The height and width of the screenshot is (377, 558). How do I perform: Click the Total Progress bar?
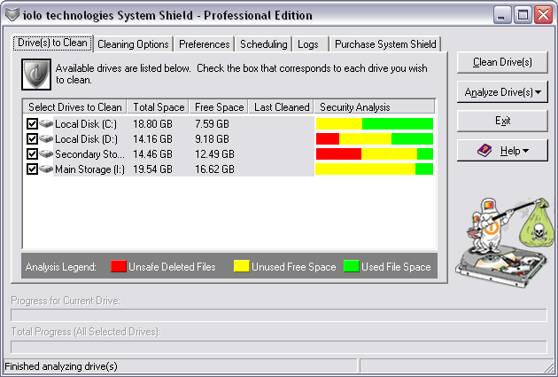click(279, 347)
